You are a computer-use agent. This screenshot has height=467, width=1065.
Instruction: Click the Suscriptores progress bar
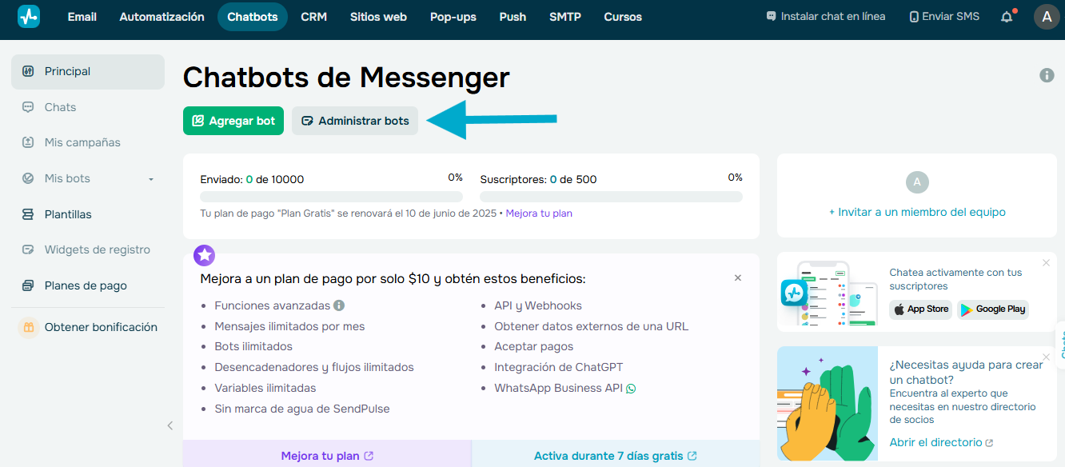[611, 197]
